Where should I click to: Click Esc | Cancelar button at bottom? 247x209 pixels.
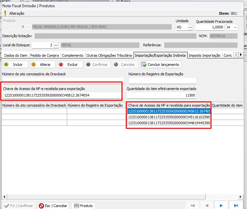tap(53, 206)
